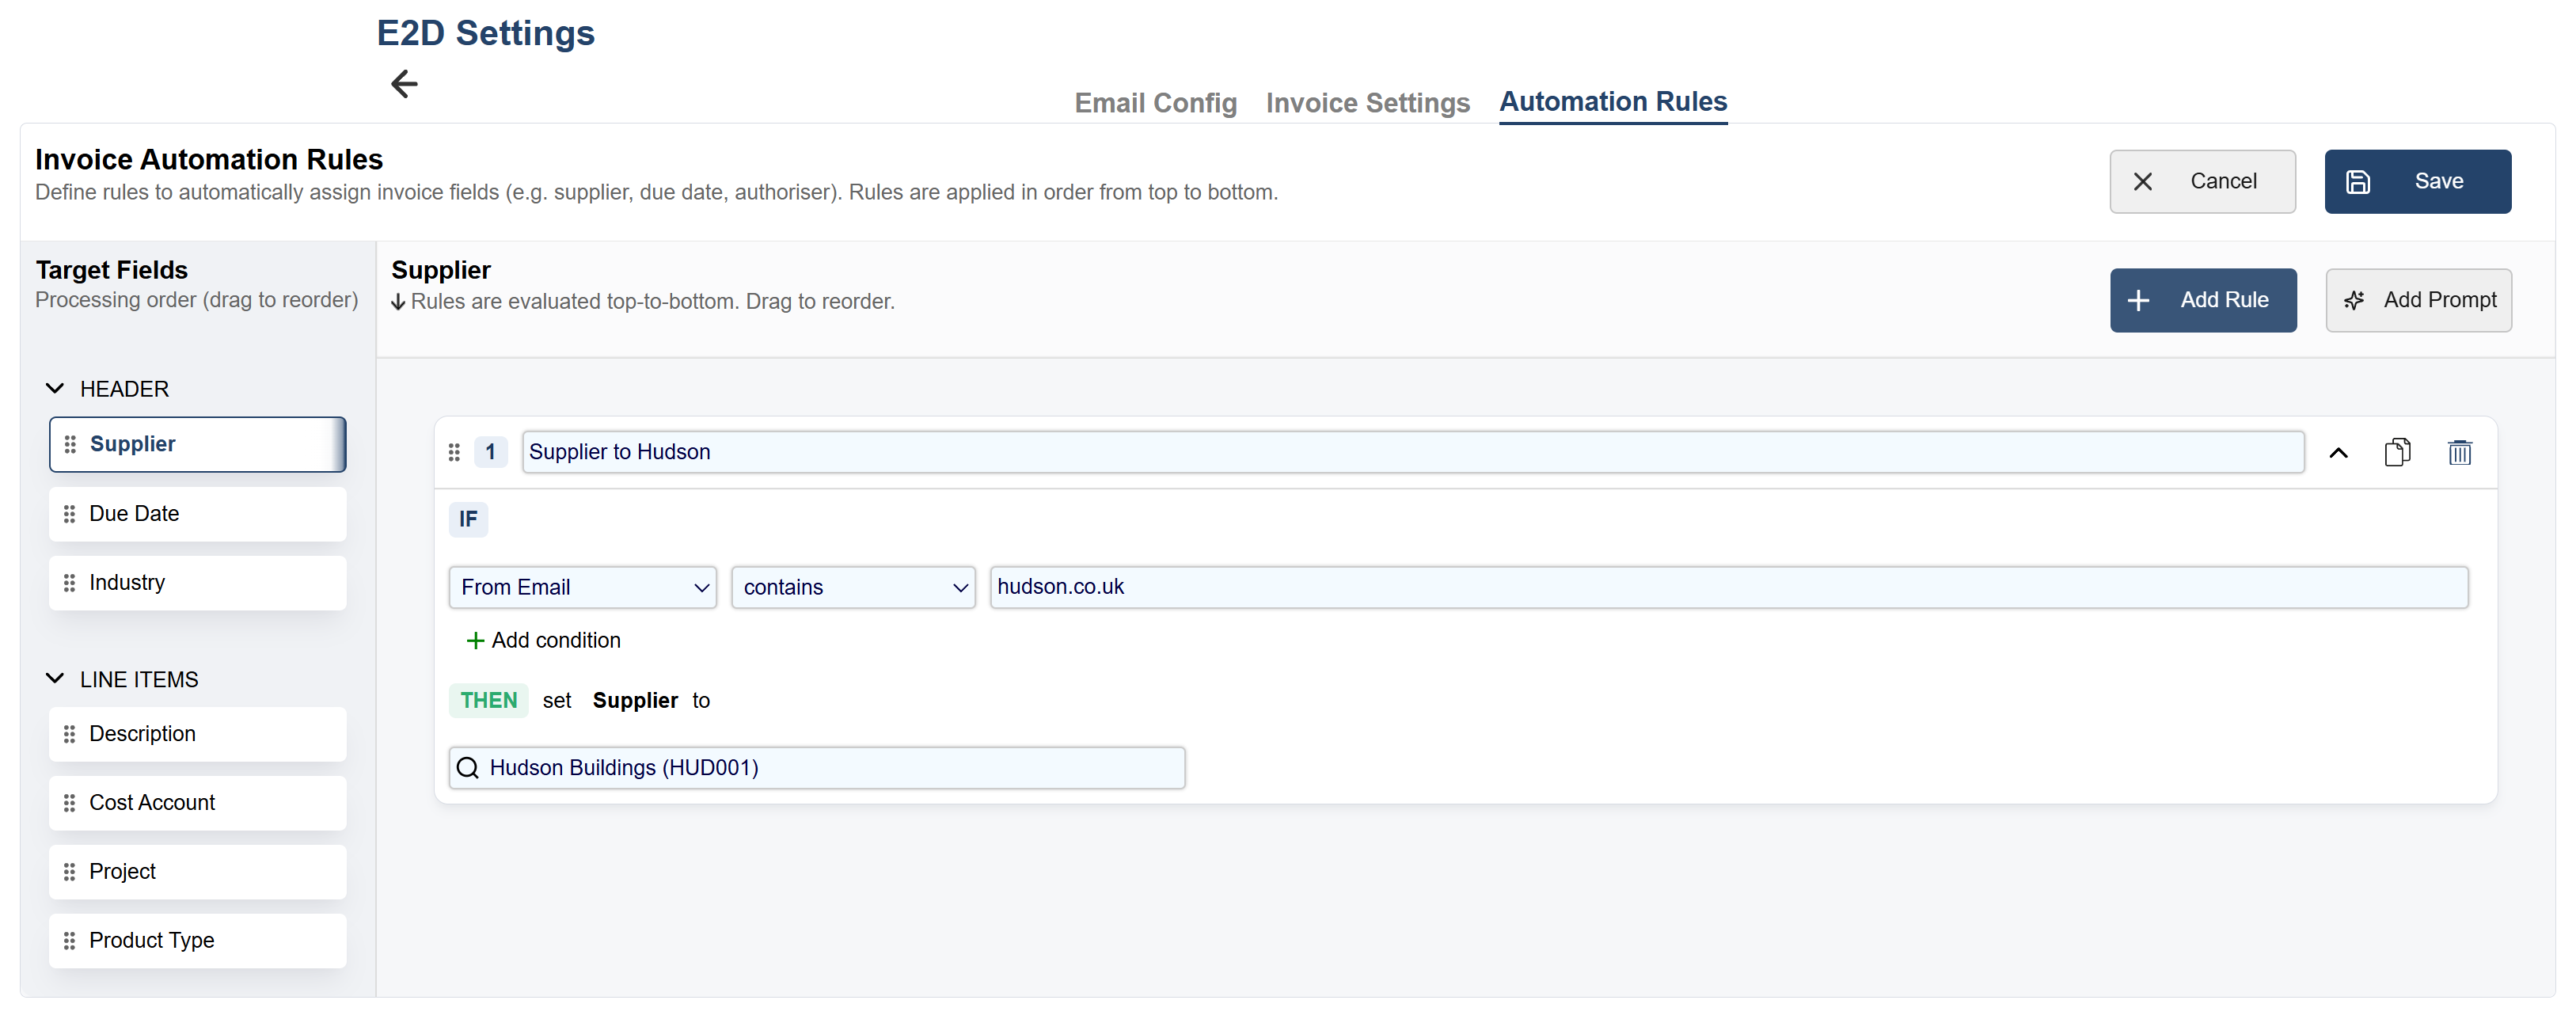Open the contains operator dropdown
2576x1019 pixels.
pyautogui.click(x=853, y=588)
